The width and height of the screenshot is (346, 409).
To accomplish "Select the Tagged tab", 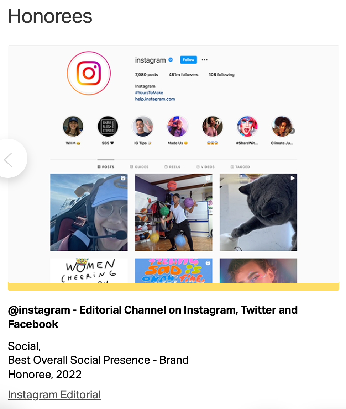I will 240,167.
